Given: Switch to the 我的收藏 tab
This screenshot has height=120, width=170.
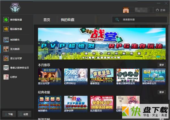Looking at the screenshot, I should (x=67, y=20).
